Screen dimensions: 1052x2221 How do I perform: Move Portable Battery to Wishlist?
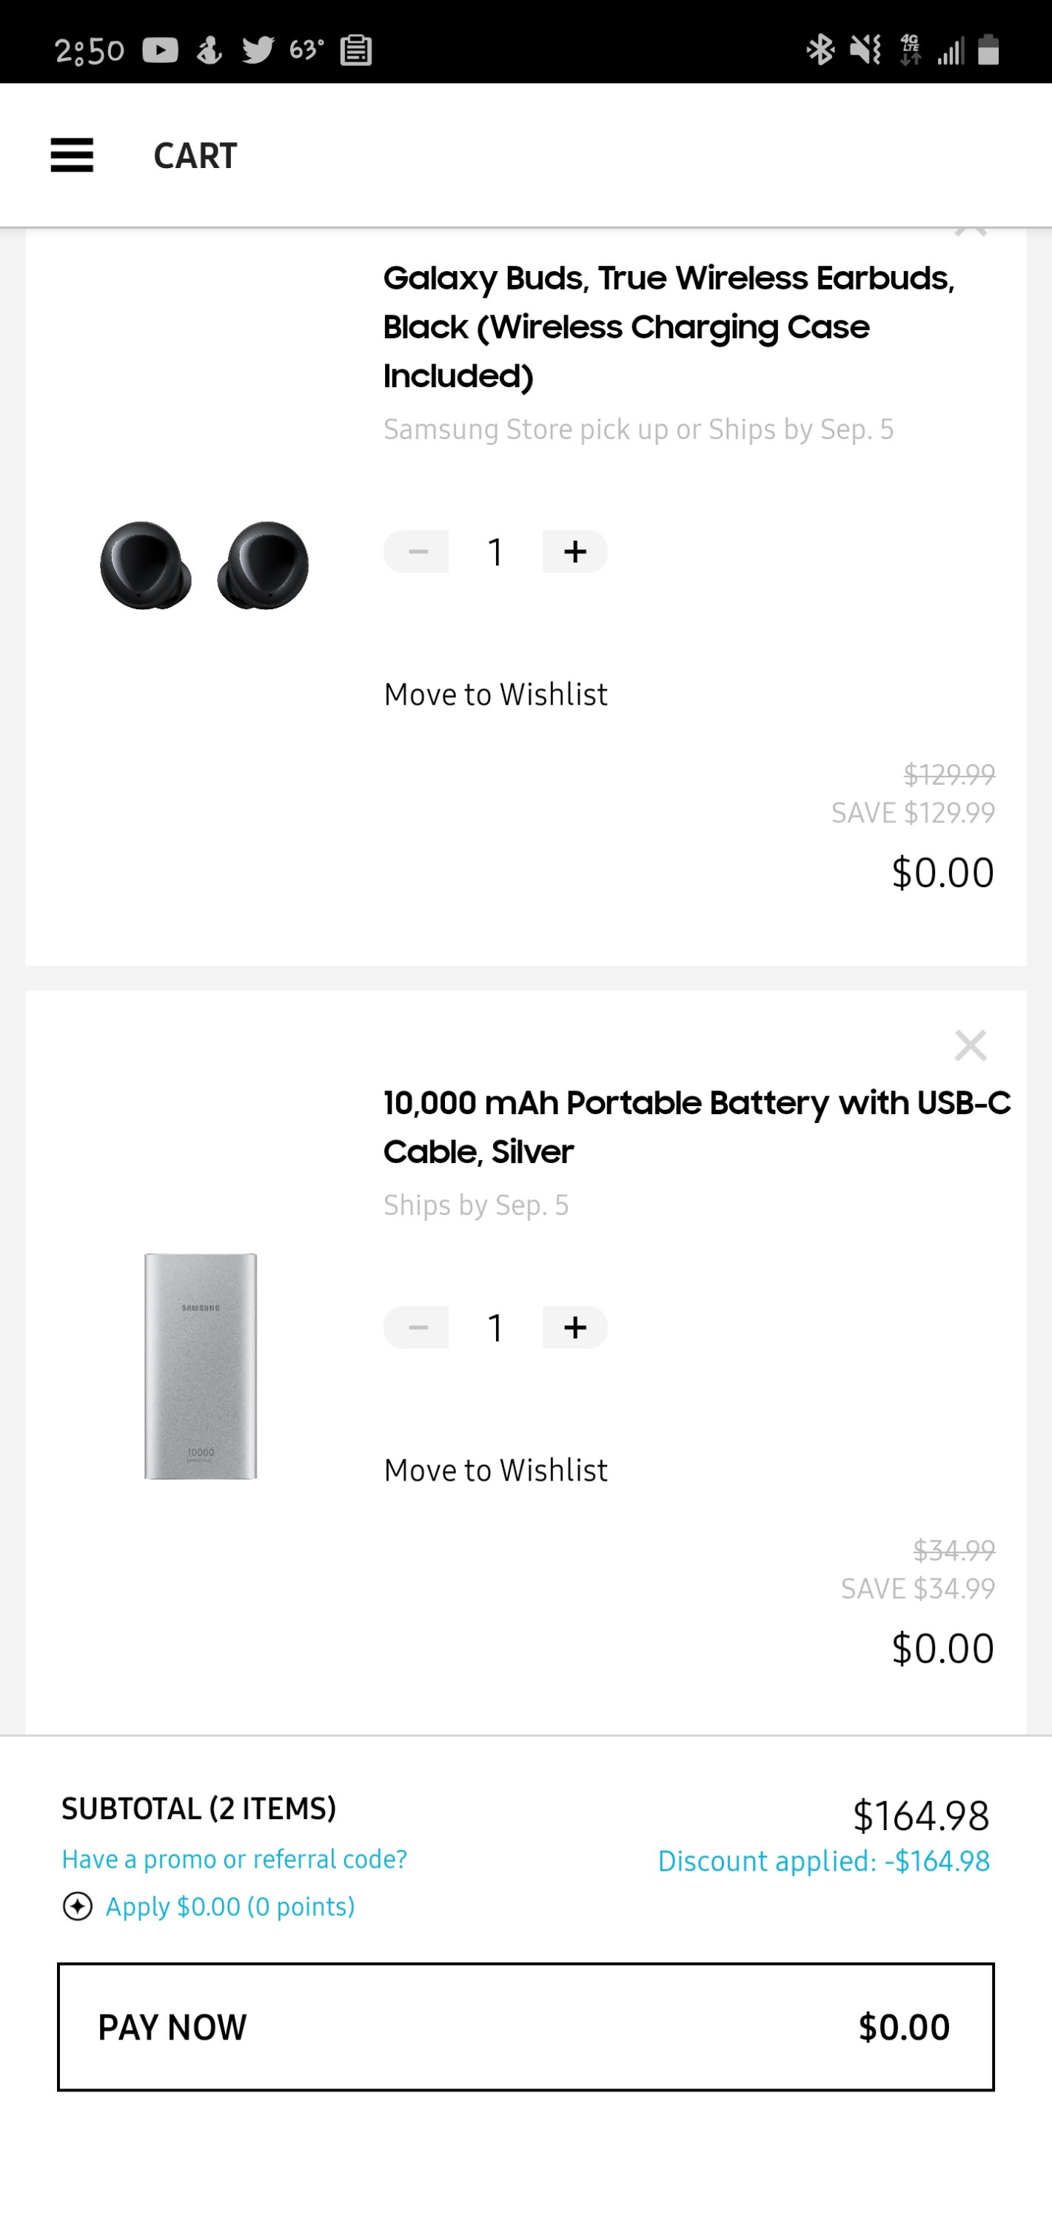click(x=496, y=1470)
